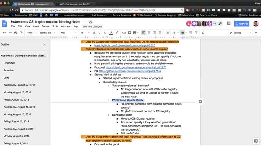Collapse the toolbar with chevron
Viewport: 261px width, 146px height.
point(256,33)
